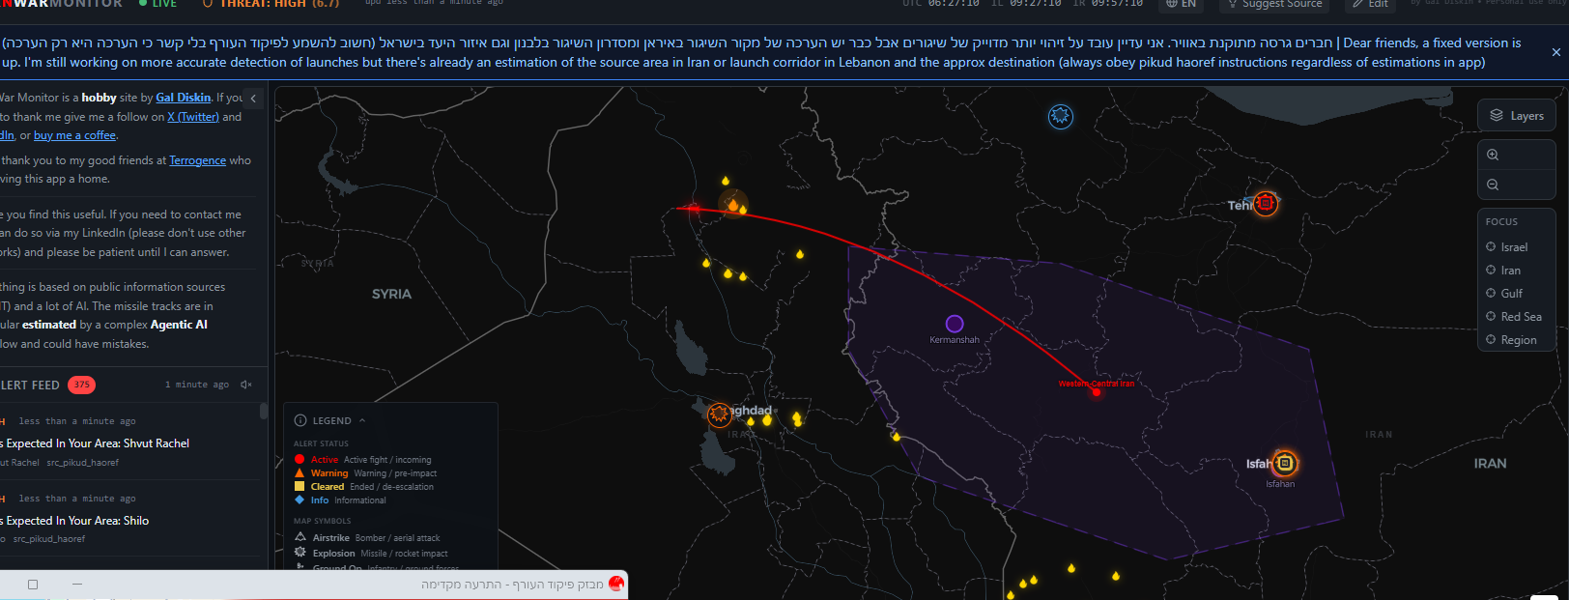Click the Isfahan alert marker
The height and width of the screenshot is (600, 1569).
click(x=1284, y=464)
